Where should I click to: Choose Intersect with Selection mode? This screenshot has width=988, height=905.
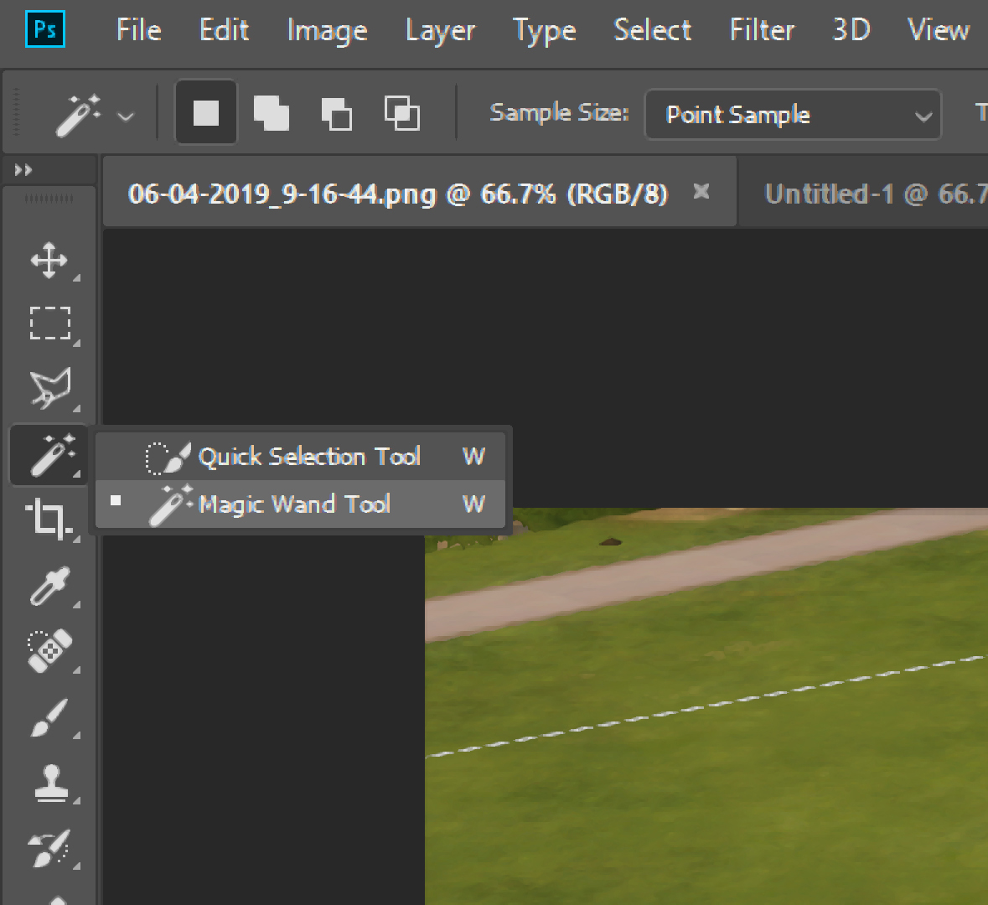coord(402,113)
